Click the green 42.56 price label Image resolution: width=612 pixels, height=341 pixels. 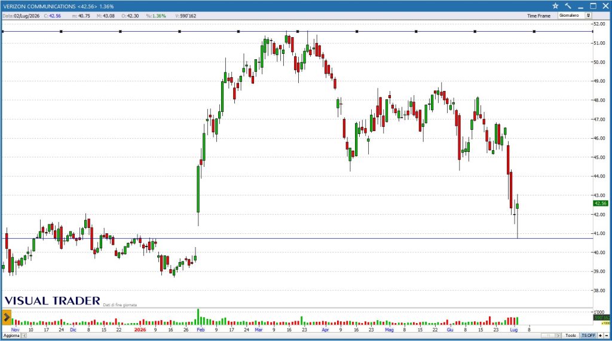tap(600, 203)
